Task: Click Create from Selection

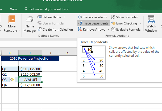Action: pyautogui.click(x=55, y=30)
